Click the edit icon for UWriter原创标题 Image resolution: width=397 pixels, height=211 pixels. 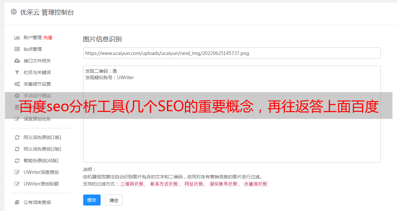click(x=17, y=184)
